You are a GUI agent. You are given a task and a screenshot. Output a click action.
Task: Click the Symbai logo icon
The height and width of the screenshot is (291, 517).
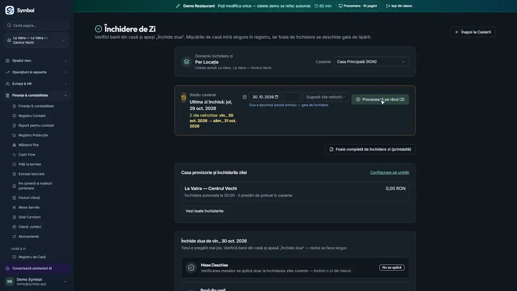click(x=9, y=10)
